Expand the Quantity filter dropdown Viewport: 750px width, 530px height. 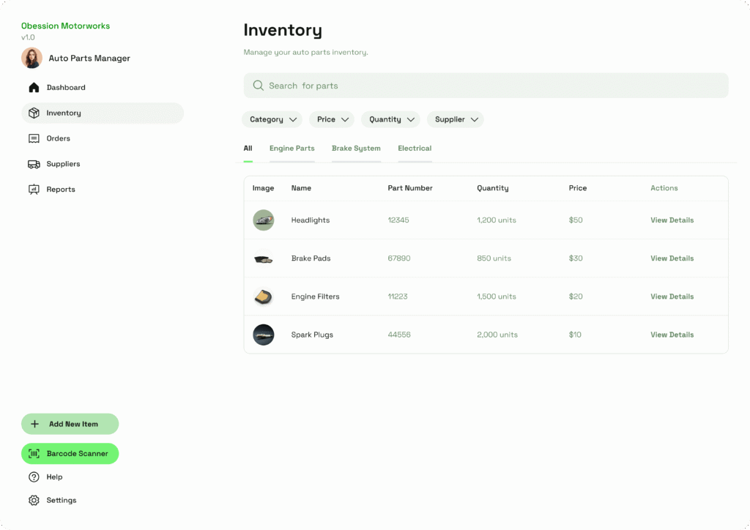390,119
